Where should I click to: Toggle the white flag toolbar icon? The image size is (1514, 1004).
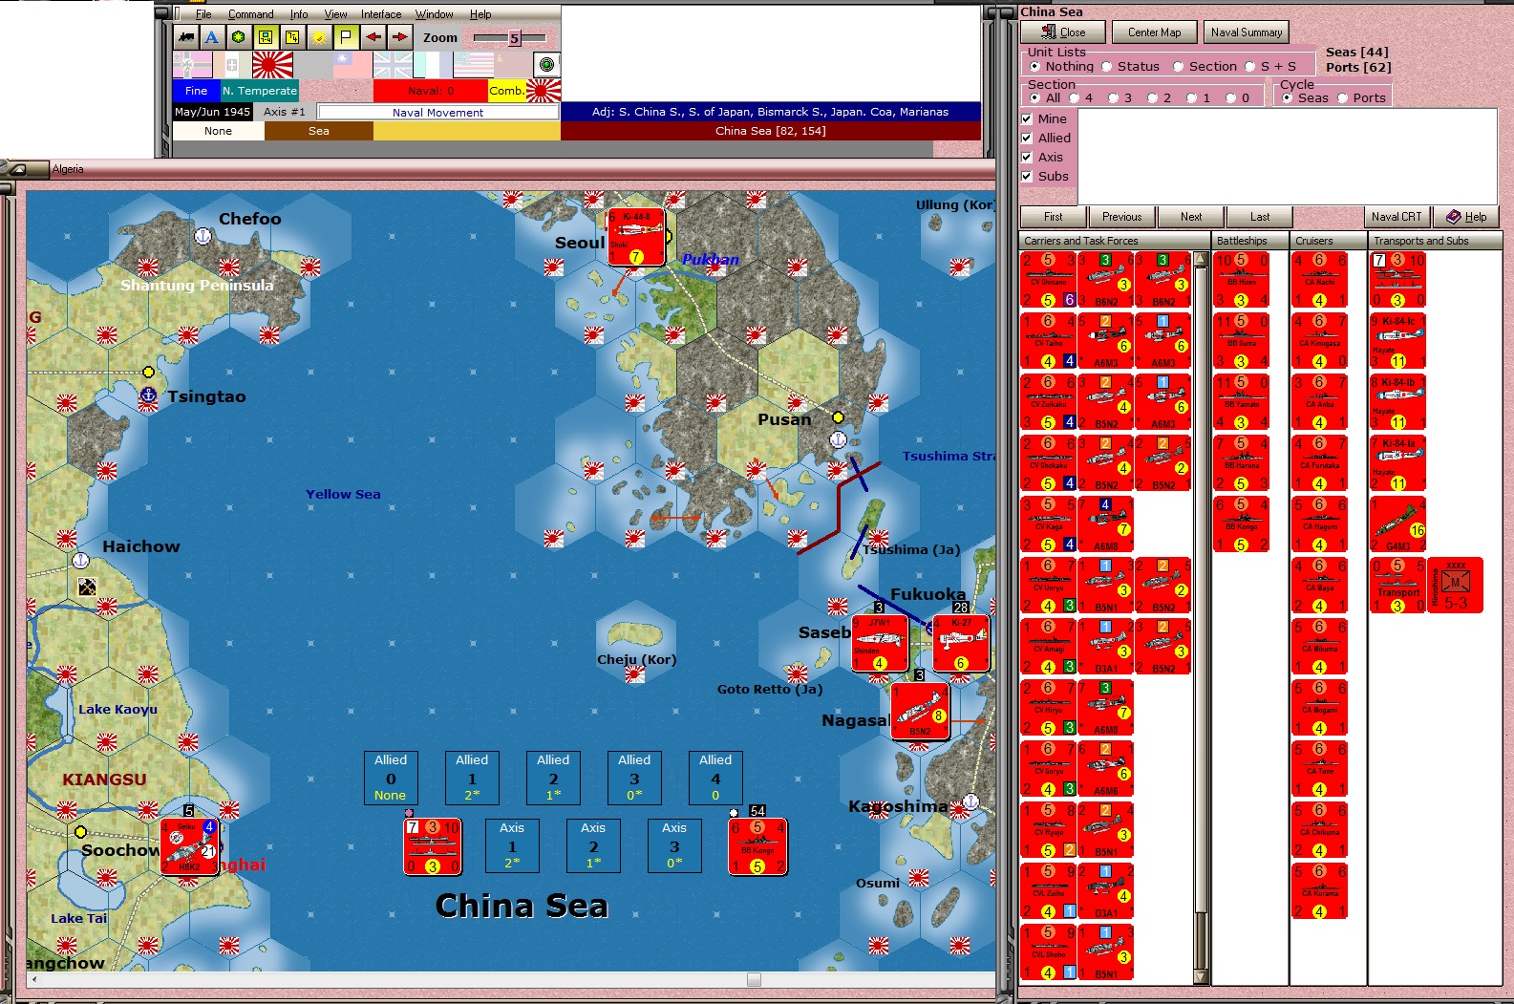[x=346, y=37]
